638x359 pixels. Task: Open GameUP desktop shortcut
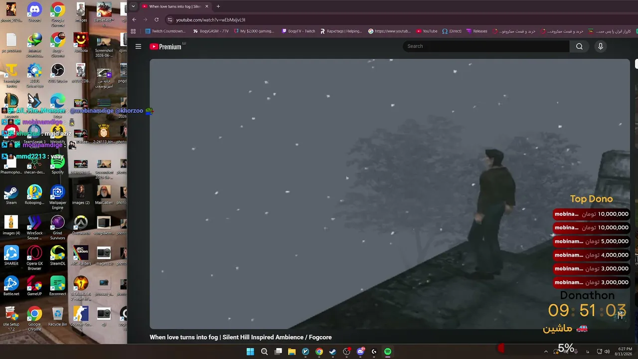[34, 286]
